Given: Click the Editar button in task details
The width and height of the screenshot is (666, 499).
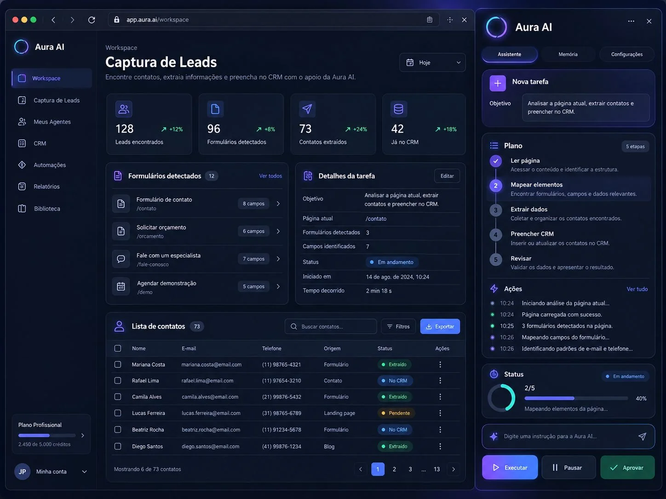Looking at the screenshot, I should [447, 176].
